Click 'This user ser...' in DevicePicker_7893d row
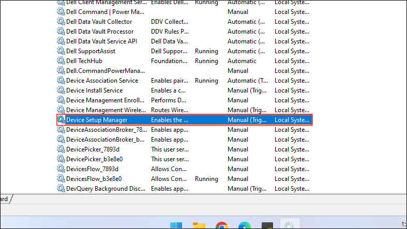This screenshot has width=407, height=229. (170, 149)
